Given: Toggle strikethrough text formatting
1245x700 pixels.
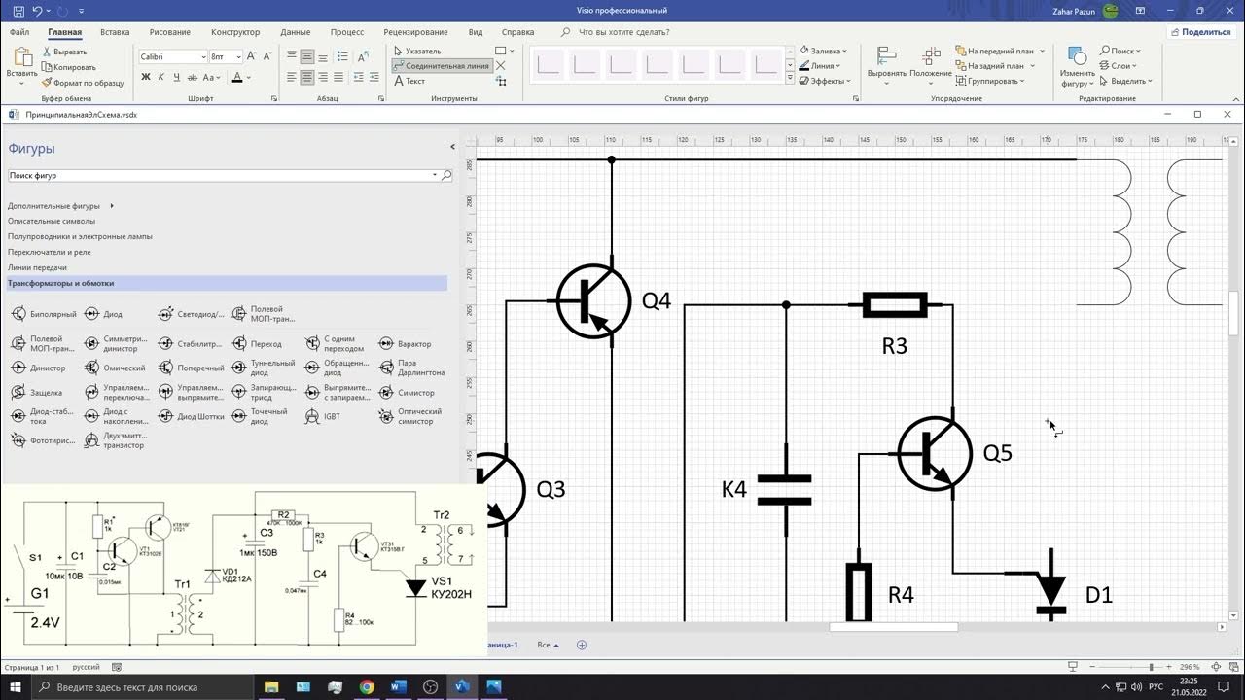Looking at the screenshot, I should pos(192,77).
